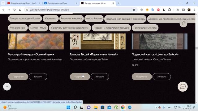The width and height of the screenshot is (198, 111).
Task: Click Заказать for Осенний цвет painting
Action: [38, 76]
